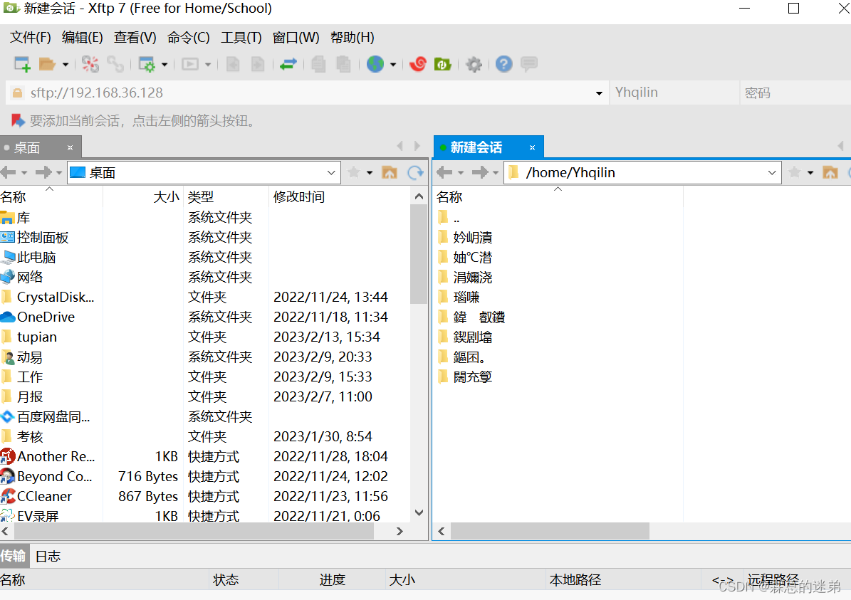Screen dimensions: 851x600
Task: Expand the open session dropdown arrow
Action: [65, 65]
